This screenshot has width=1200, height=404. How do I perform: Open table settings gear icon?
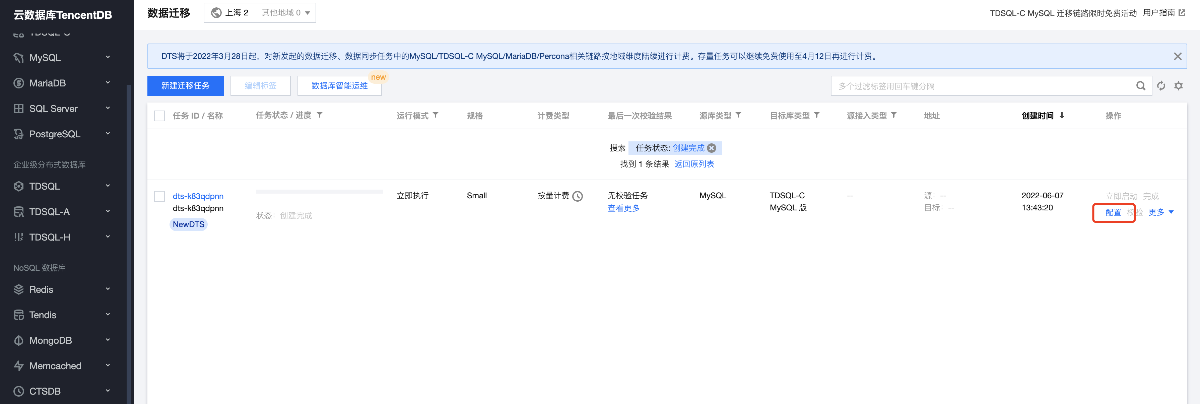pyautogui.click(x=1178, y=86)
